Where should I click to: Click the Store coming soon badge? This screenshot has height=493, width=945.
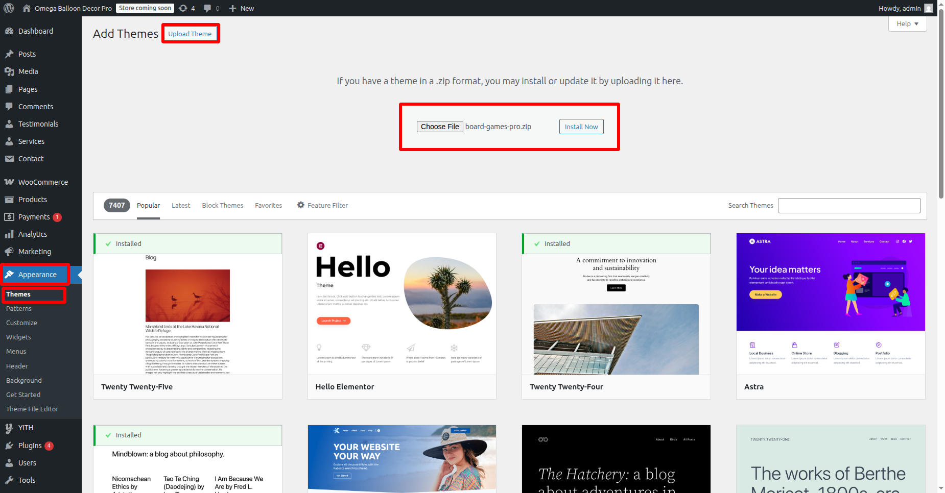pos(145,8)
